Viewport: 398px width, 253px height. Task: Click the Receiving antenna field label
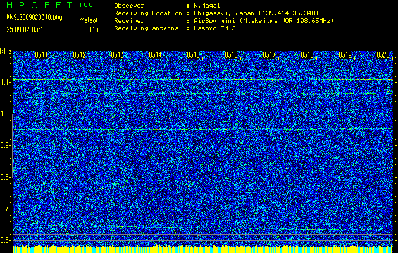pos(146,28)
